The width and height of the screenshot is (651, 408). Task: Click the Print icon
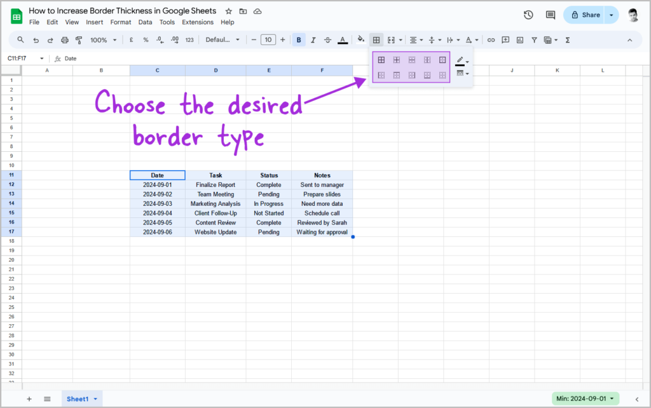[x=65, y=40]
